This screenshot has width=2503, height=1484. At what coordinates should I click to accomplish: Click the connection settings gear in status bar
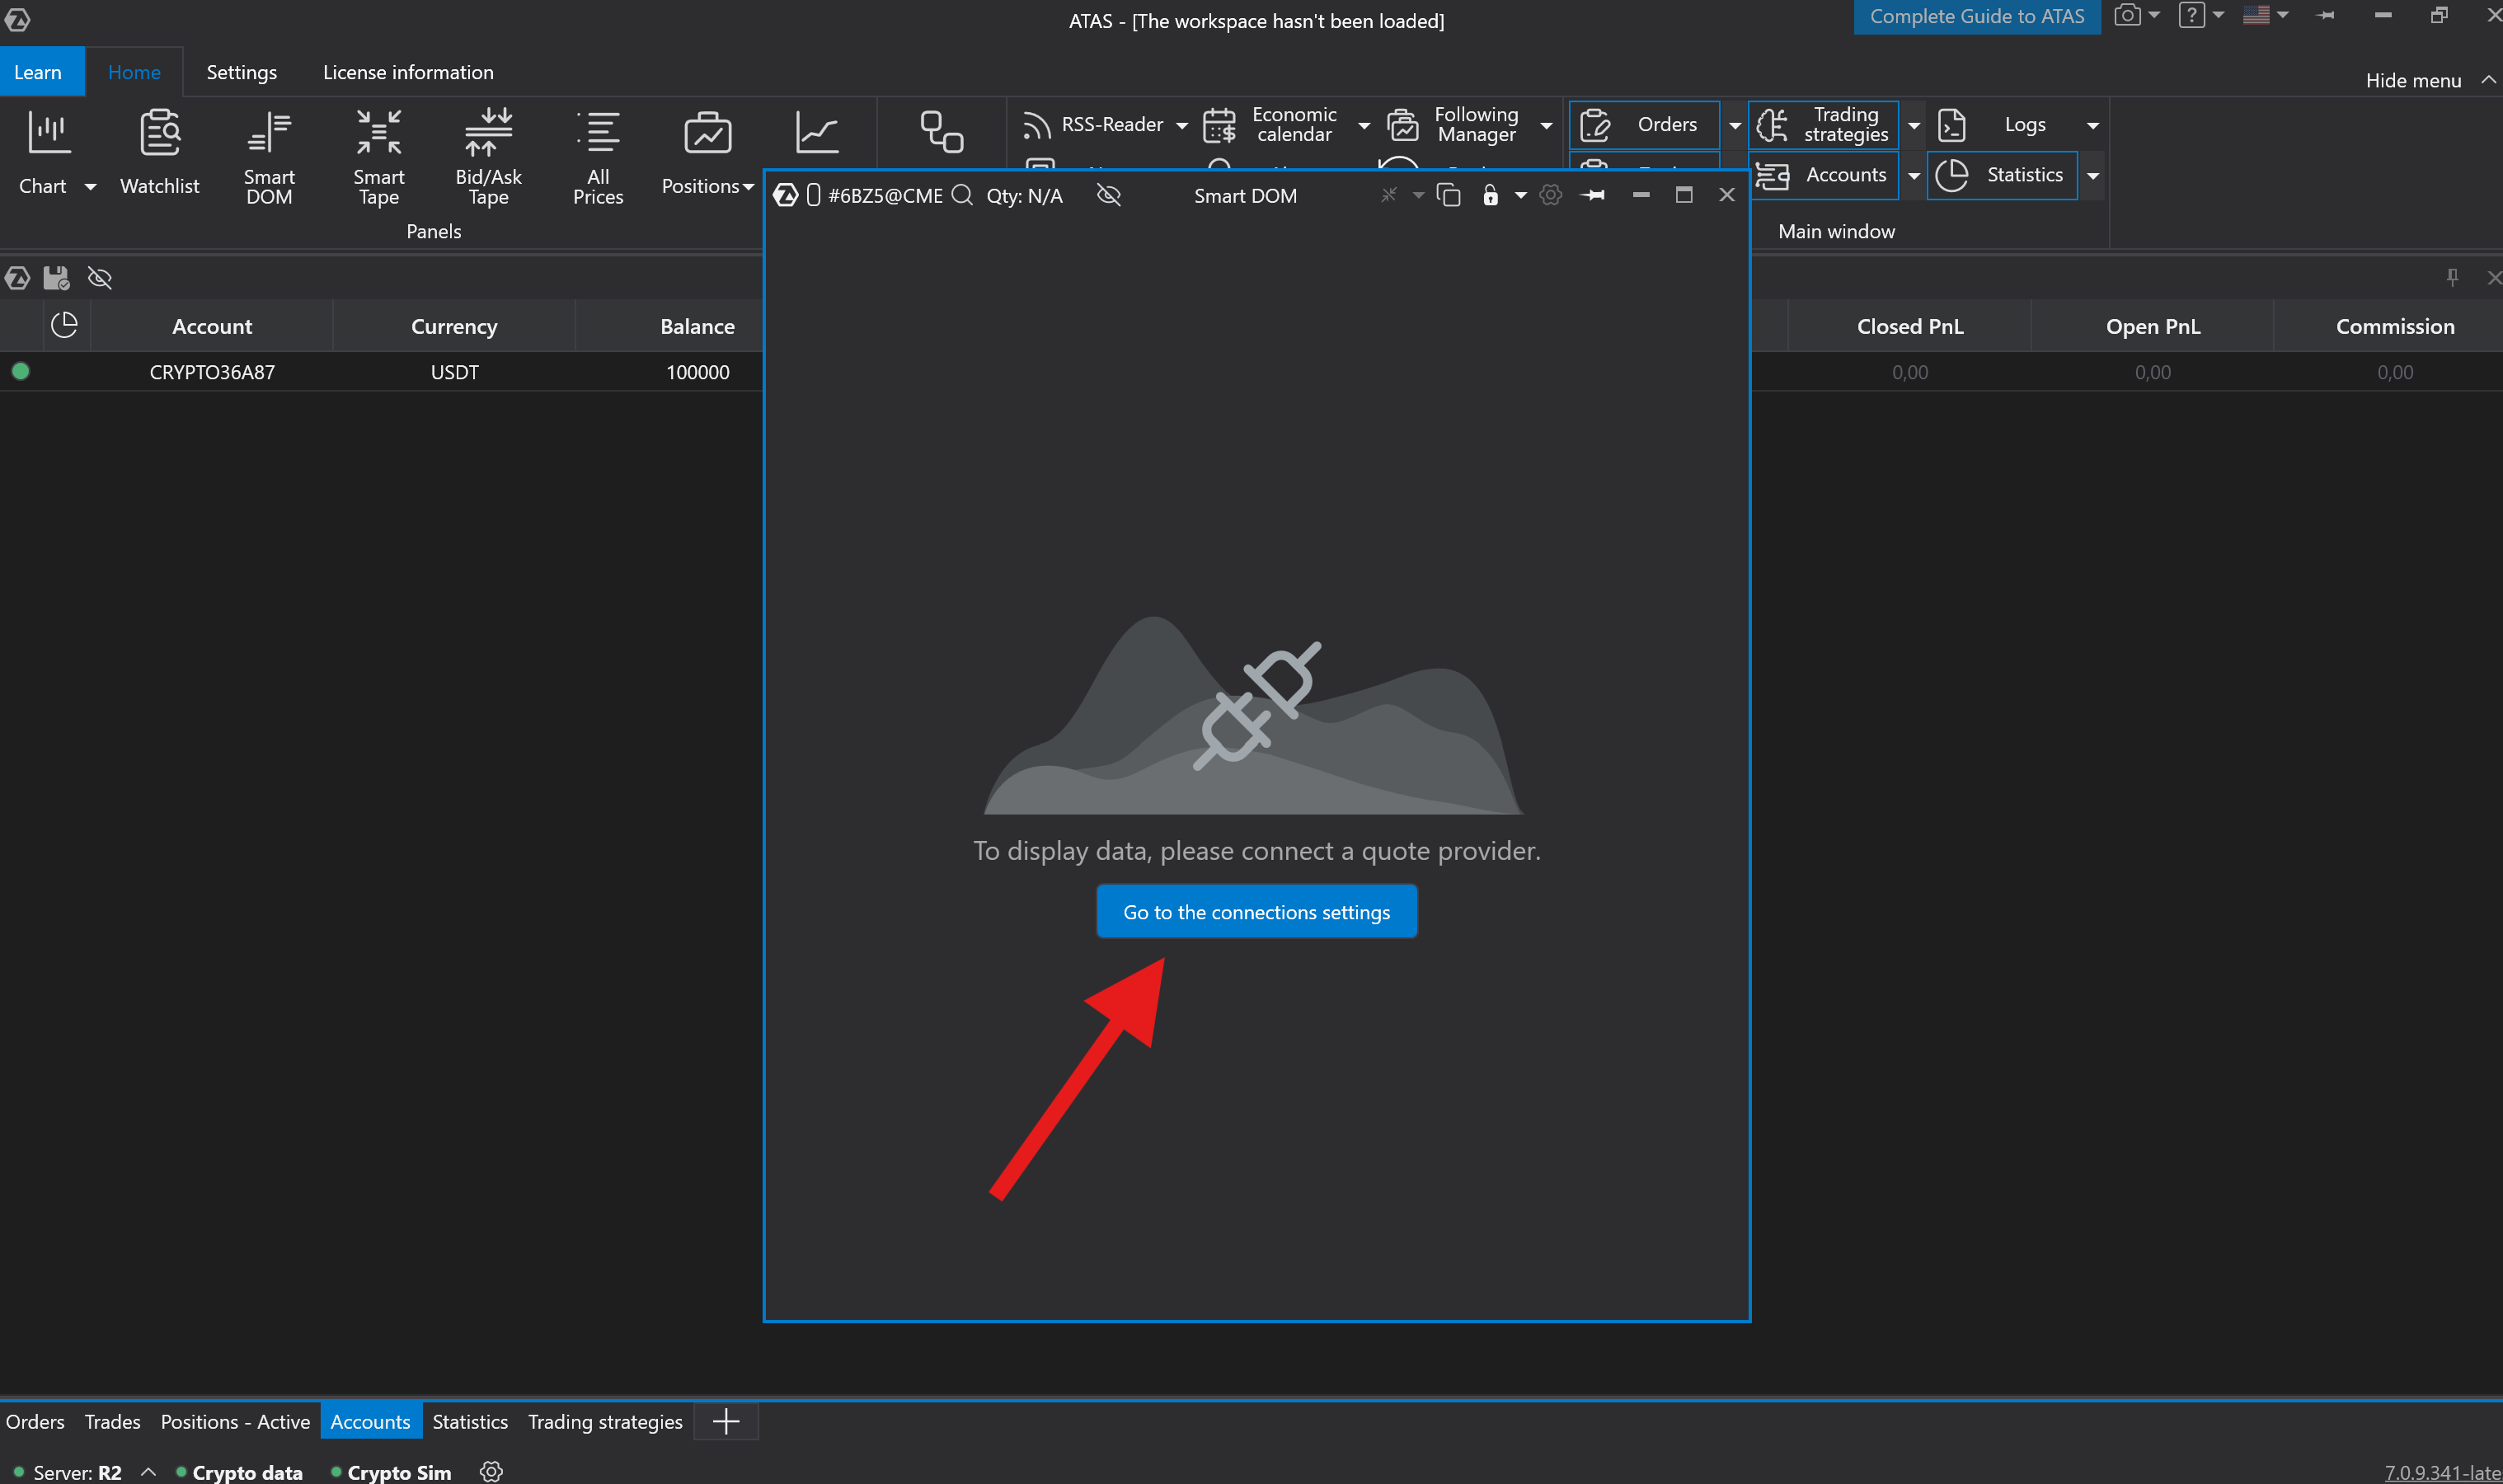[x=491, y=1471]
